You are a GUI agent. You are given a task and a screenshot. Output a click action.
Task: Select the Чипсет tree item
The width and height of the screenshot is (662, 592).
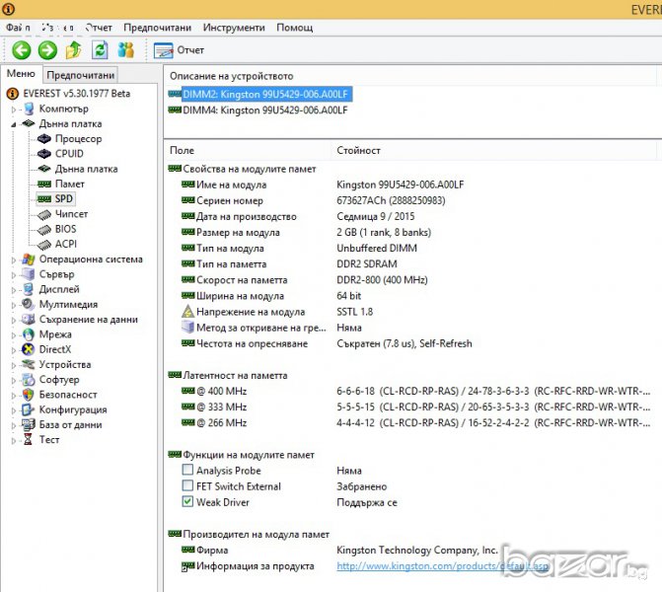point(71,214)
